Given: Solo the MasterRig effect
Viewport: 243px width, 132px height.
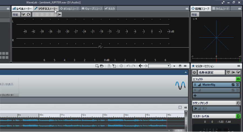Looking at the screenshot, I should pyautogui.click(x=233, y=85).
